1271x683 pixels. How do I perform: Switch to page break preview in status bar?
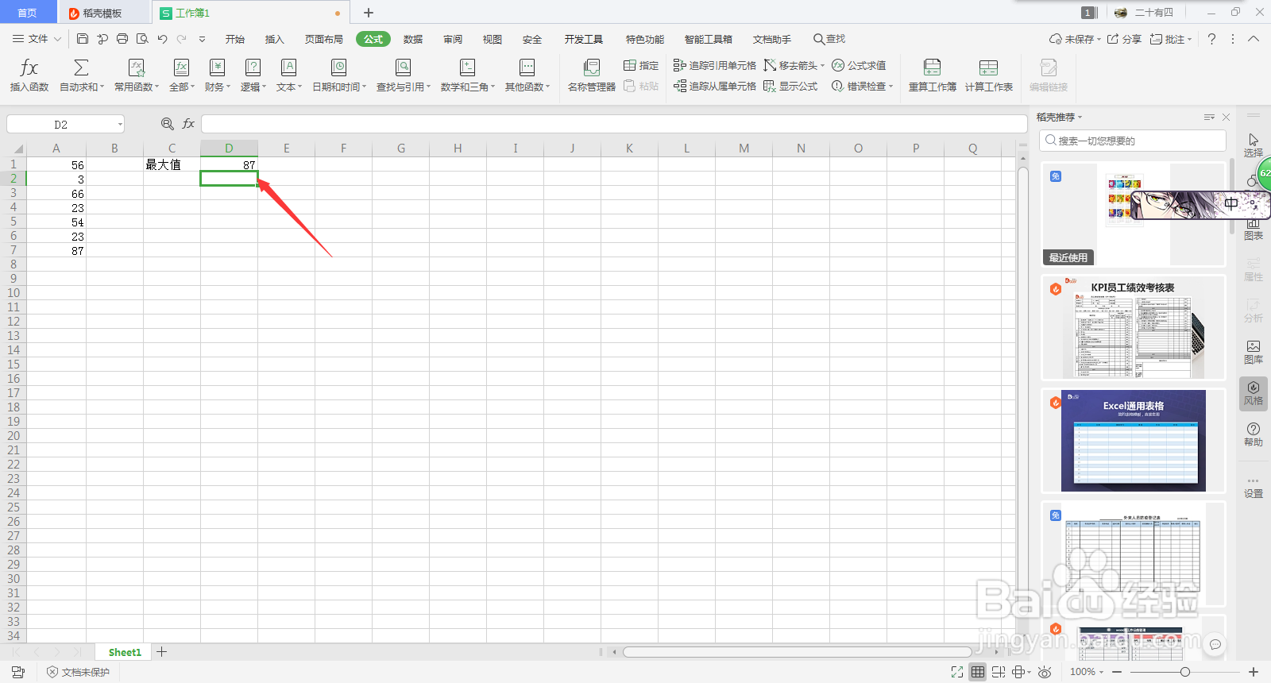[x=999, y=672]
